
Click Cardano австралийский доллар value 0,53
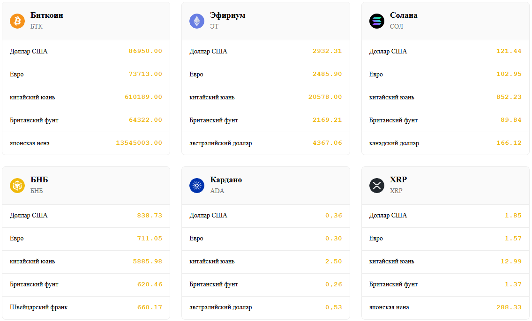pyautogui.click(x=333, y=307)
